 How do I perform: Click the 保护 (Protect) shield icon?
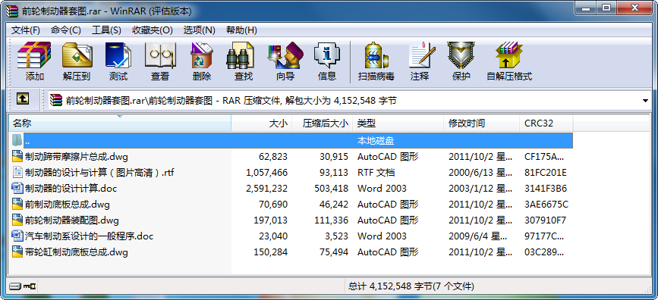coord(461,55)
